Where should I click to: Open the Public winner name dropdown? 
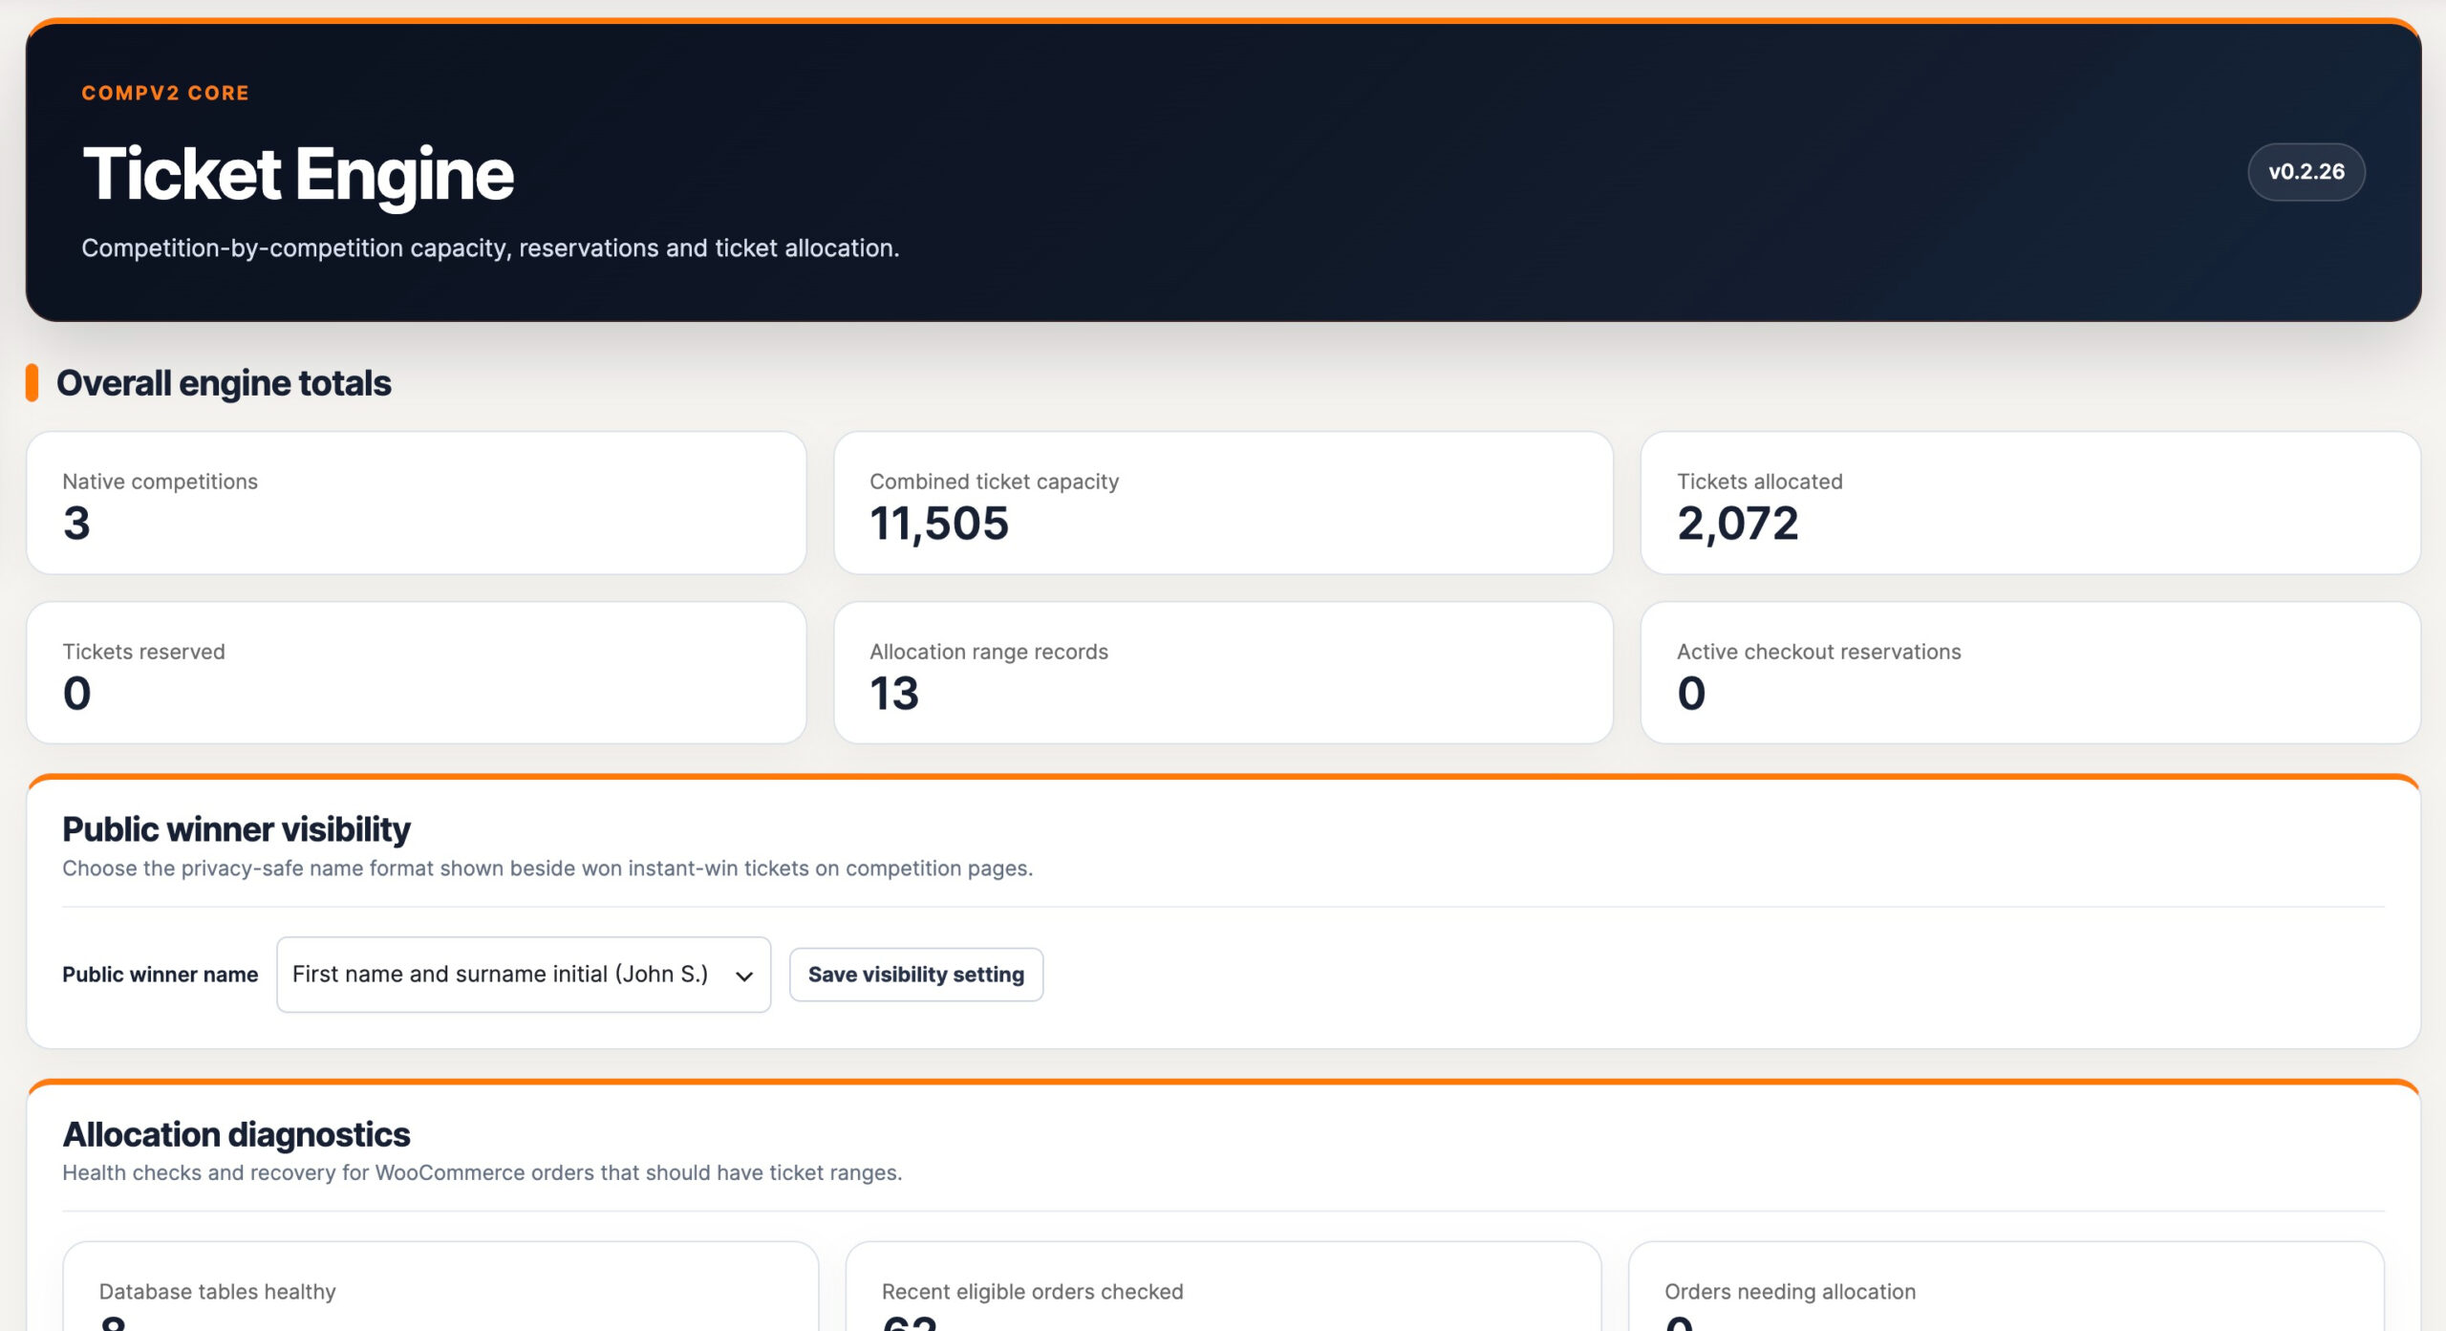click(524, 974)
